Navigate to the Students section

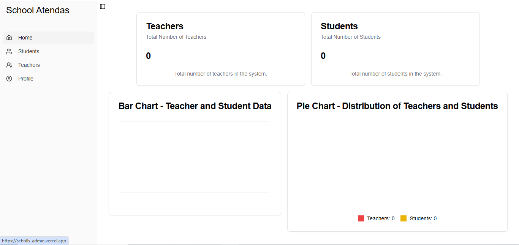tap(28, 51)
